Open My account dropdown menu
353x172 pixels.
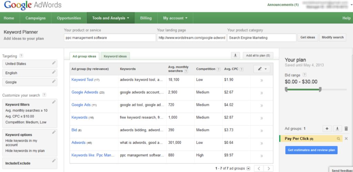tap(175, 18)
